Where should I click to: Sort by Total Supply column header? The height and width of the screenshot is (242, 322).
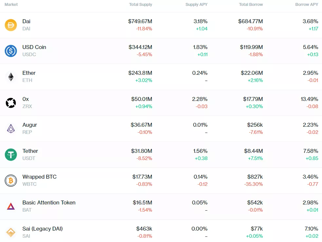(x=141, y=5)
